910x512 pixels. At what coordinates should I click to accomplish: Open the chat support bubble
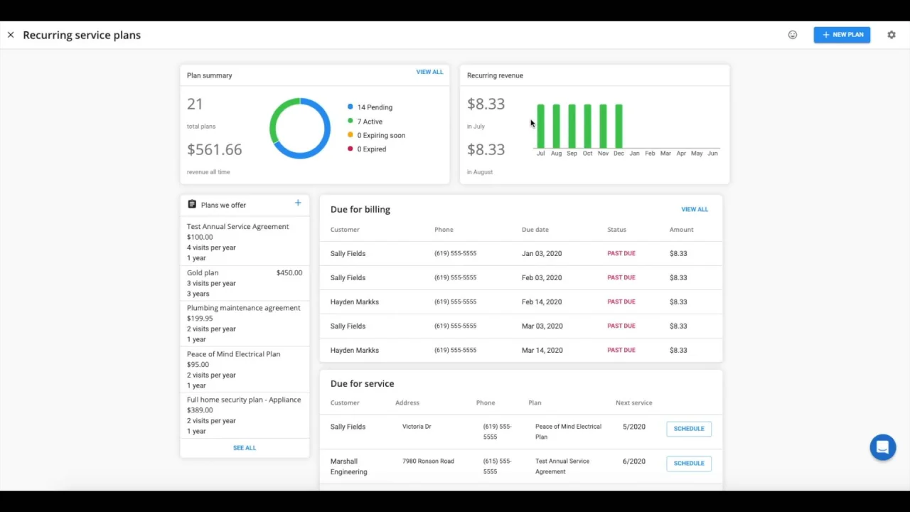coord(883,447)
